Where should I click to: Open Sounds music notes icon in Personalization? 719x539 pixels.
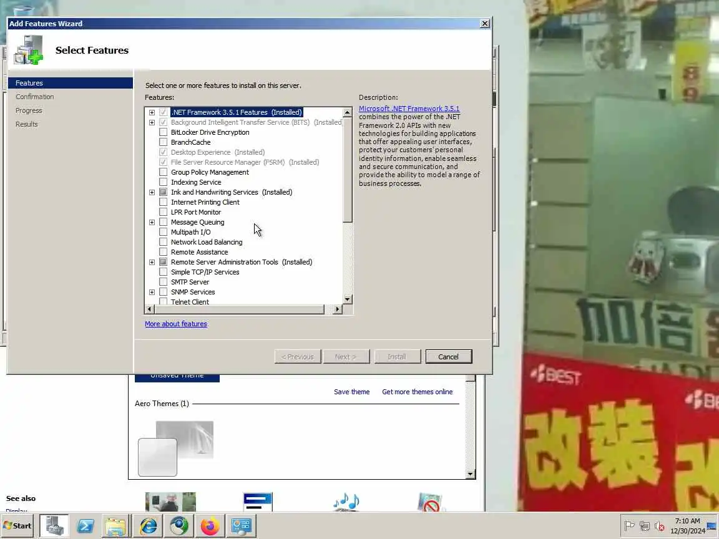pos(346,502)
